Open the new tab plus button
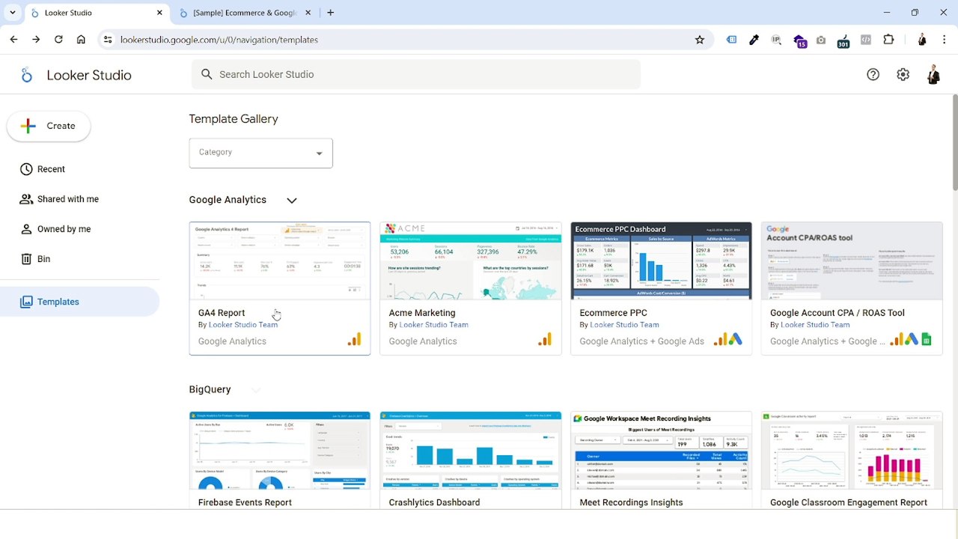Viewport: 958px width, 539px height. click(x=330, y=13)
